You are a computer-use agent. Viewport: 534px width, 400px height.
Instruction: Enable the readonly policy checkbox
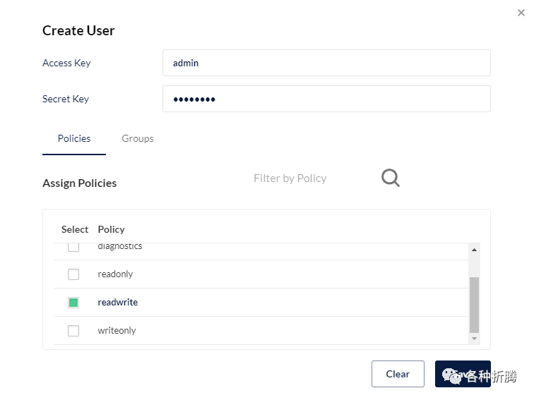coord(73,274)
